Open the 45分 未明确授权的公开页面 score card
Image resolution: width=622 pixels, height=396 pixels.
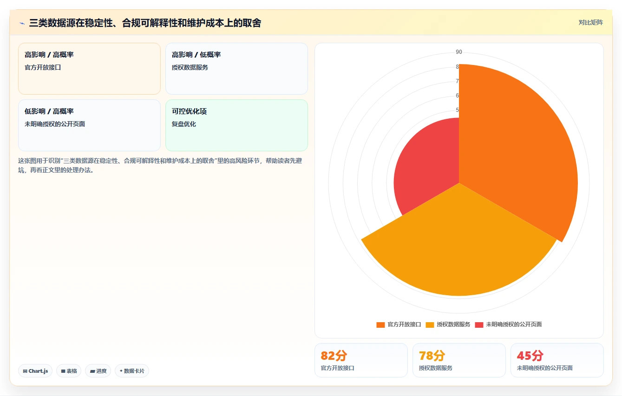(x=557, y=360)
